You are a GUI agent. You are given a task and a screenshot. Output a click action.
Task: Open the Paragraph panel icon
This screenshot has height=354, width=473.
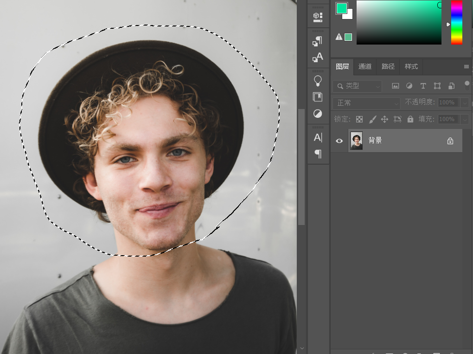point(318,154)
